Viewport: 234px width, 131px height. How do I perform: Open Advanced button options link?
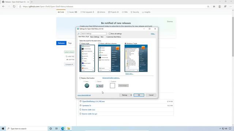click(x=111, y=78)
